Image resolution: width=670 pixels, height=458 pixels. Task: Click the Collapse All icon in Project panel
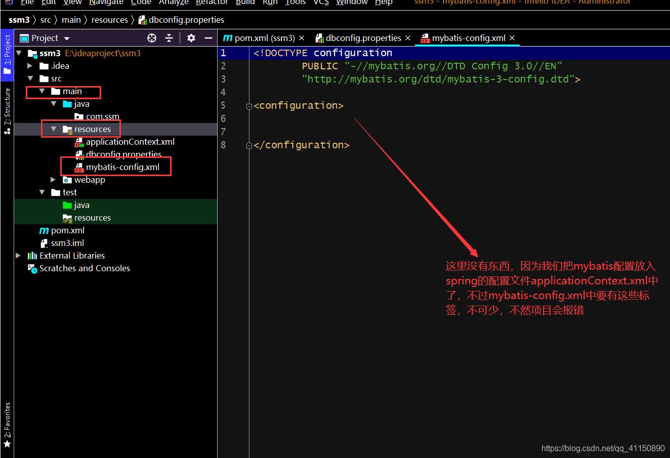tap(169, 38)
